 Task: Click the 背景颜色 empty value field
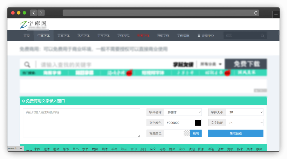pos(174,133)
